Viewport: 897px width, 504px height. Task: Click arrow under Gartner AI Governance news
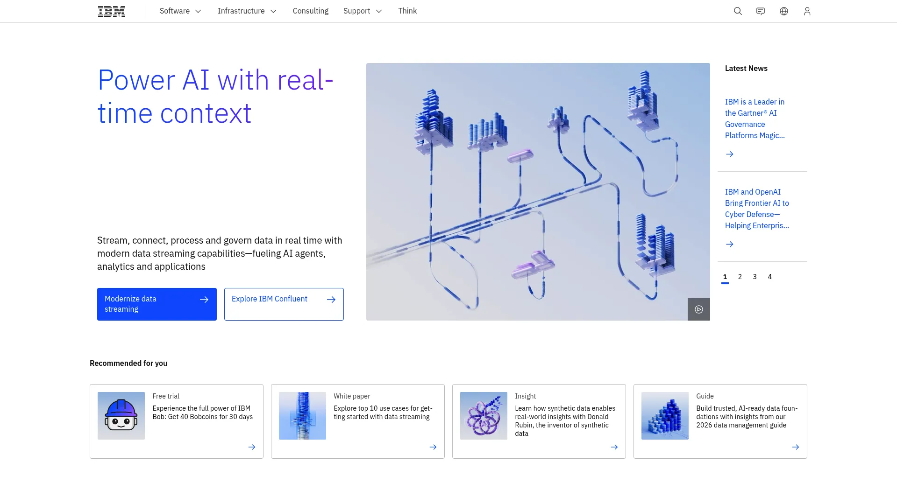tap(730, 154)
